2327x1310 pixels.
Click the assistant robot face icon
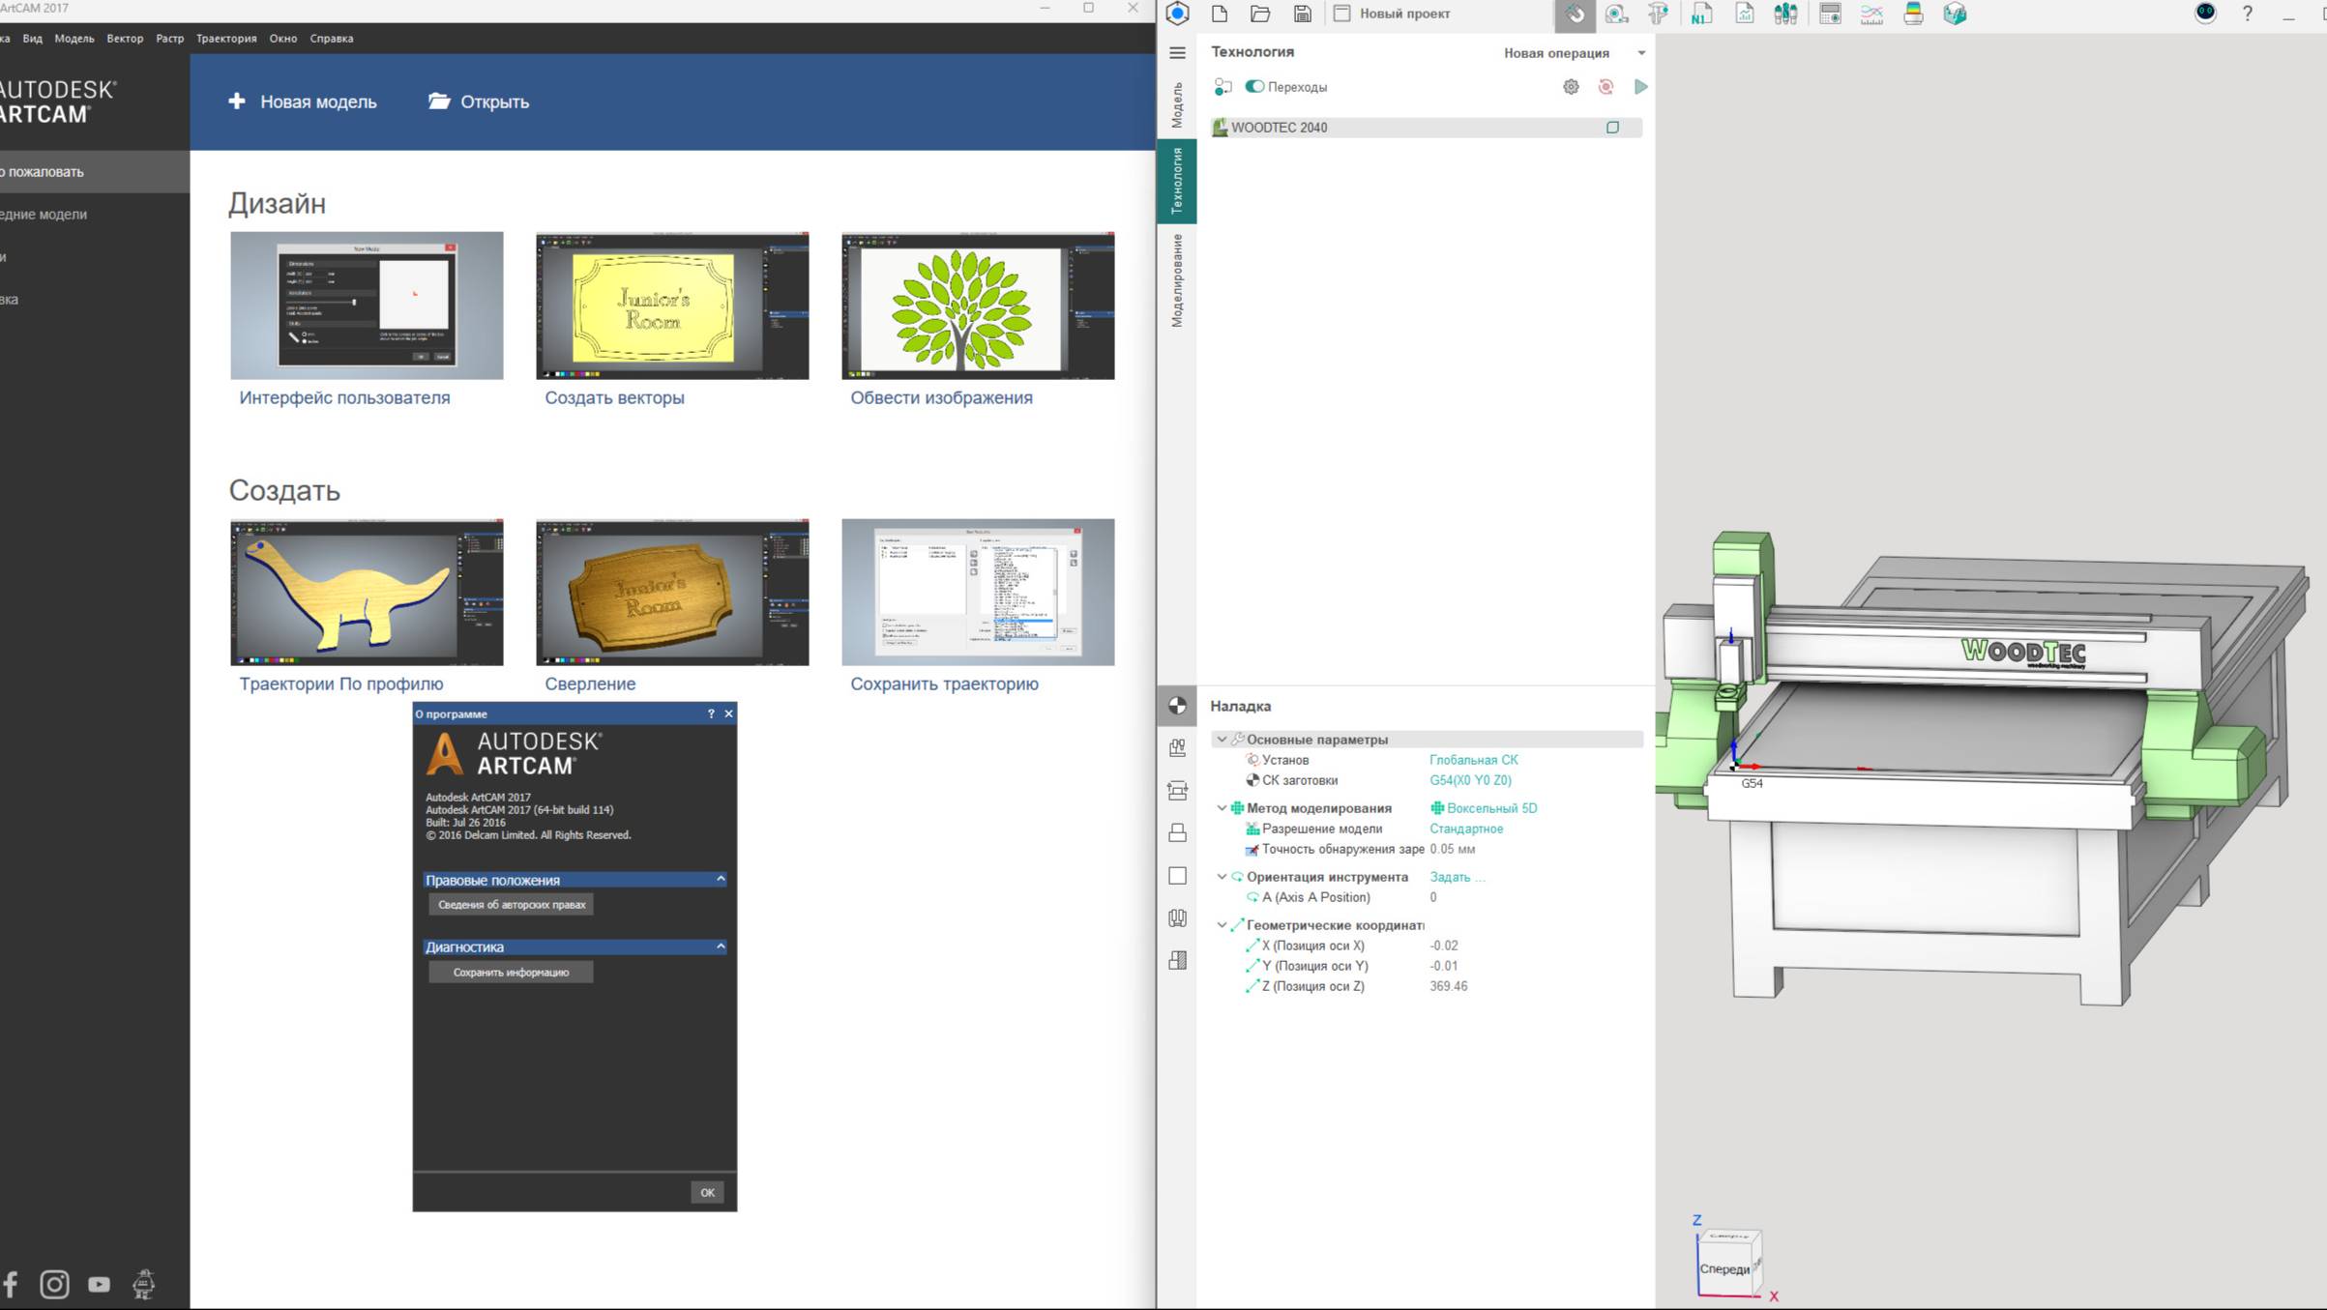(2205, 14)
